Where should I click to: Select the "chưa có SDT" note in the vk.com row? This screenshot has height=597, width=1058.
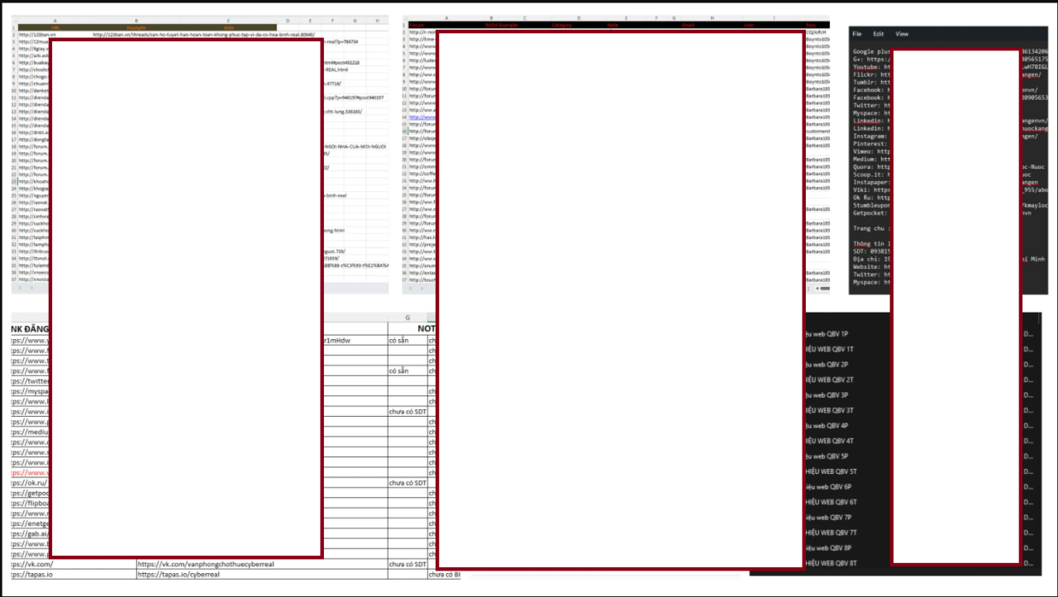(407, 564)
